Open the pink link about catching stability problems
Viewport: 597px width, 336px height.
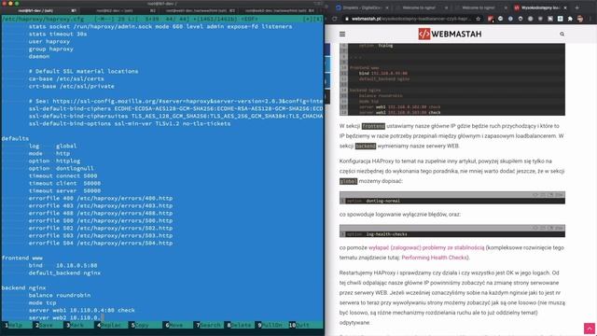426,247
